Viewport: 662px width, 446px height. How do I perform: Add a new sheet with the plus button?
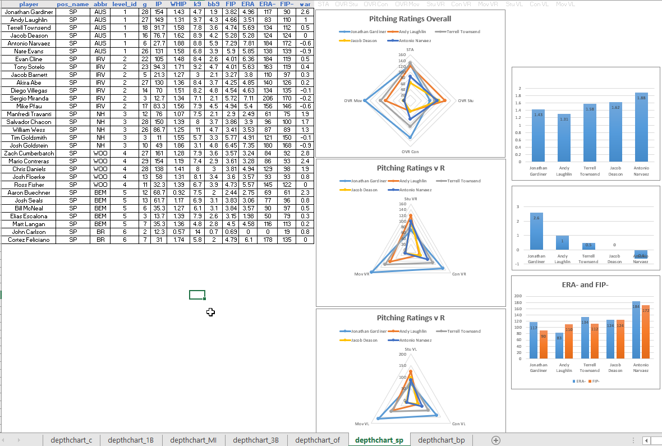click(495, 440)
